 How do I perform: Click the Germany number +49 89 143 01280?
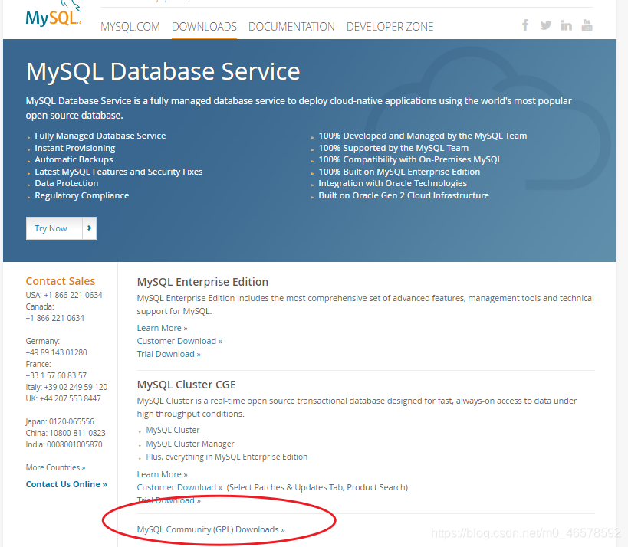[x=57, y=352]
